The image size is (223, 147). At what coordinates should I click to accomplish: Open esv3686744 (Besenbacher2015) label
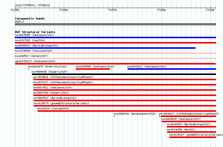pos(135,114)
